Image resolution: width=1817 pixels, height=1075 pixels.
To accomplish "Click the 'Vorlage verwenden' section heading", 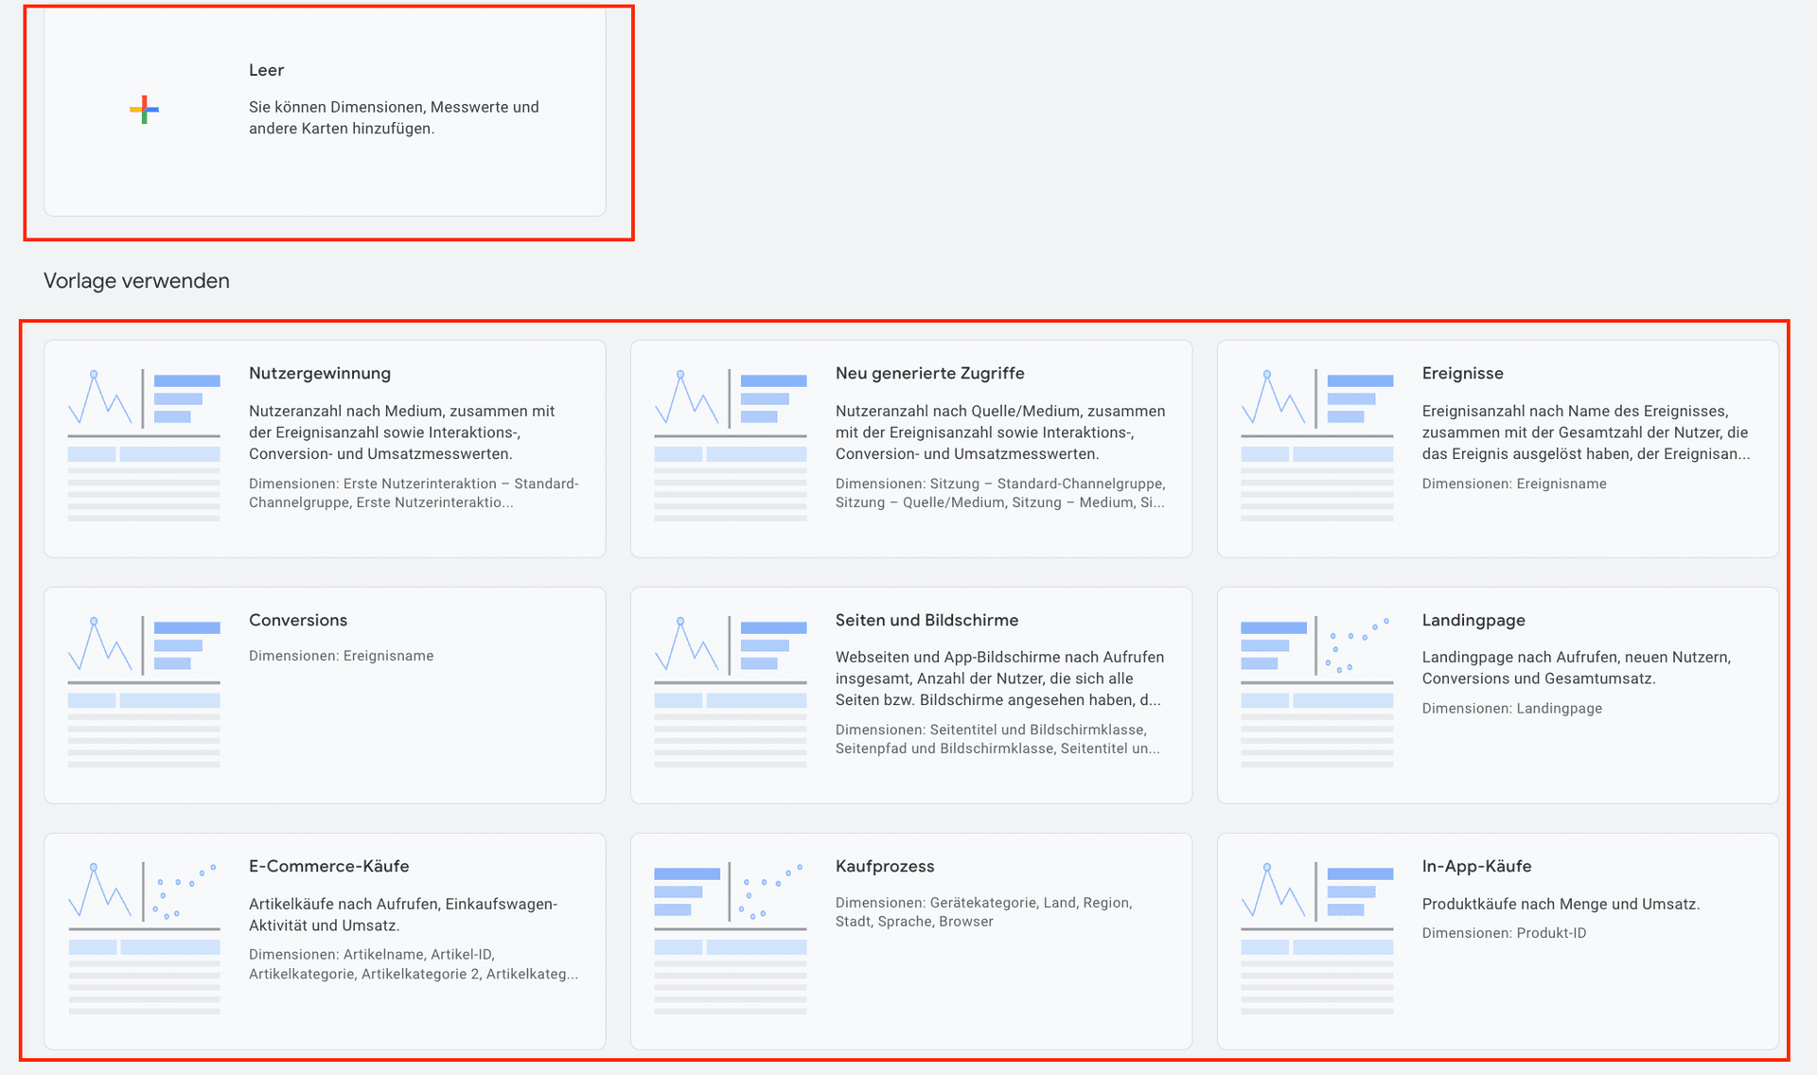I will pos(136,281).
